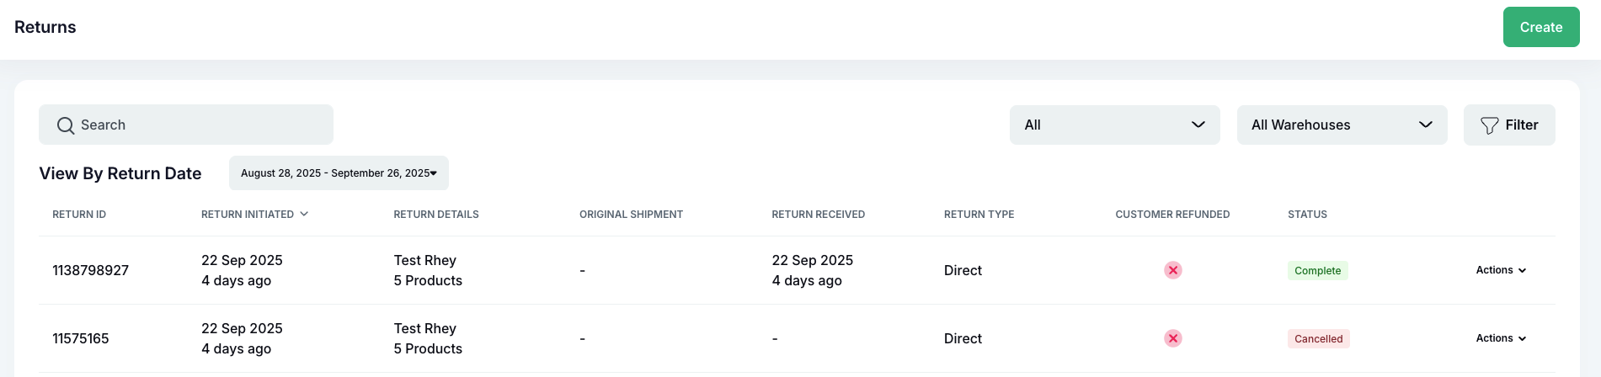The height and width of the screenshot is (377, 1601).
Task: Click the funnel Filter icon
Action: click(x=1489, y=125)
